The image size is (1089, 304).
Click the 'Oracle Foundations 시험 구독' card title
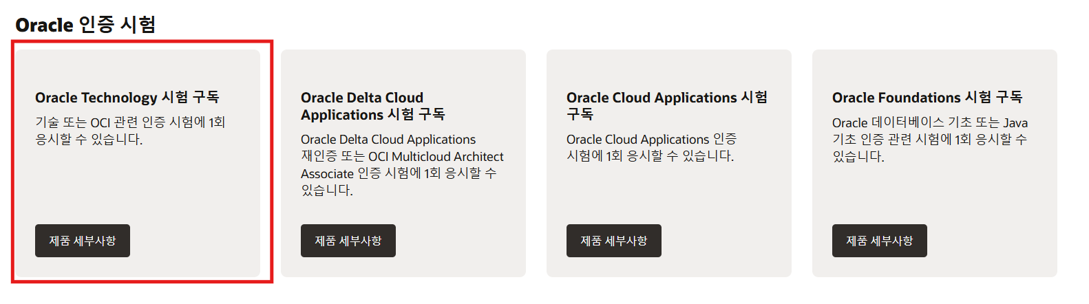pos(927,98)
